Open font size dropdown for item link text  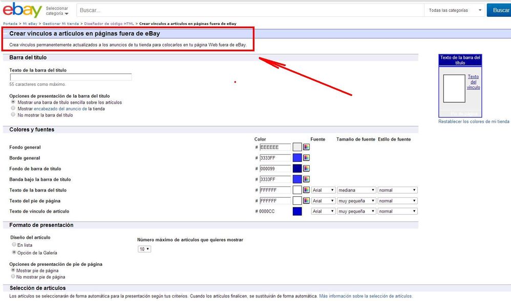click(x=356, y=211)
